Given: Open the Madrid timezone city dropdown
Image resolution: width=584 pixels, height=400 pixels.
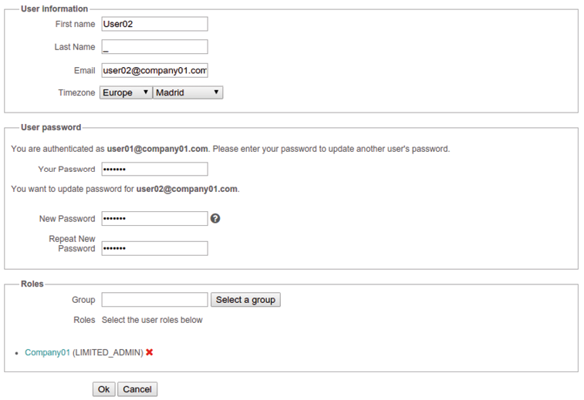Looking at the screenshot, I should 188,92.
